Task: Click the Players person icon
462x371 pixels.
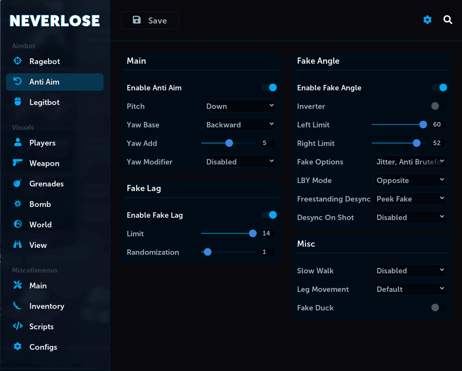Action: click(18, 142)
